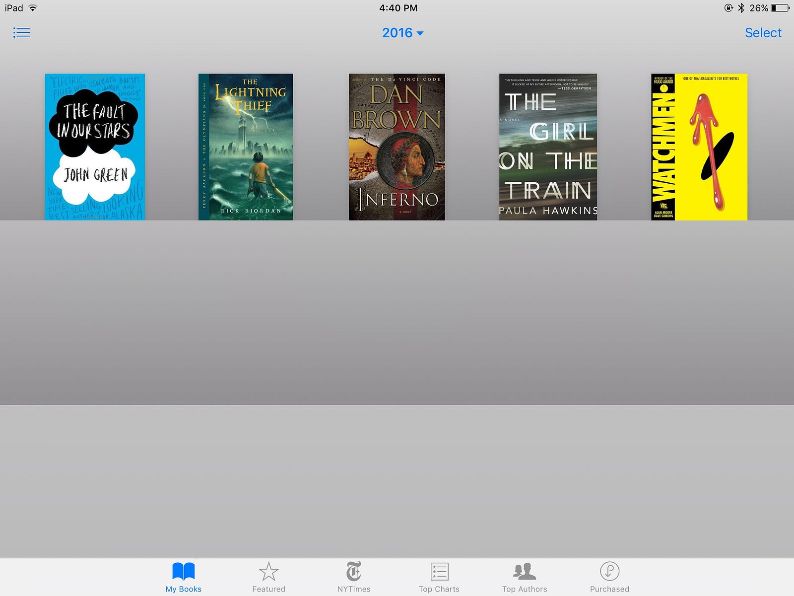
Task: Show the Purchased tab
Action: (609, 577)
